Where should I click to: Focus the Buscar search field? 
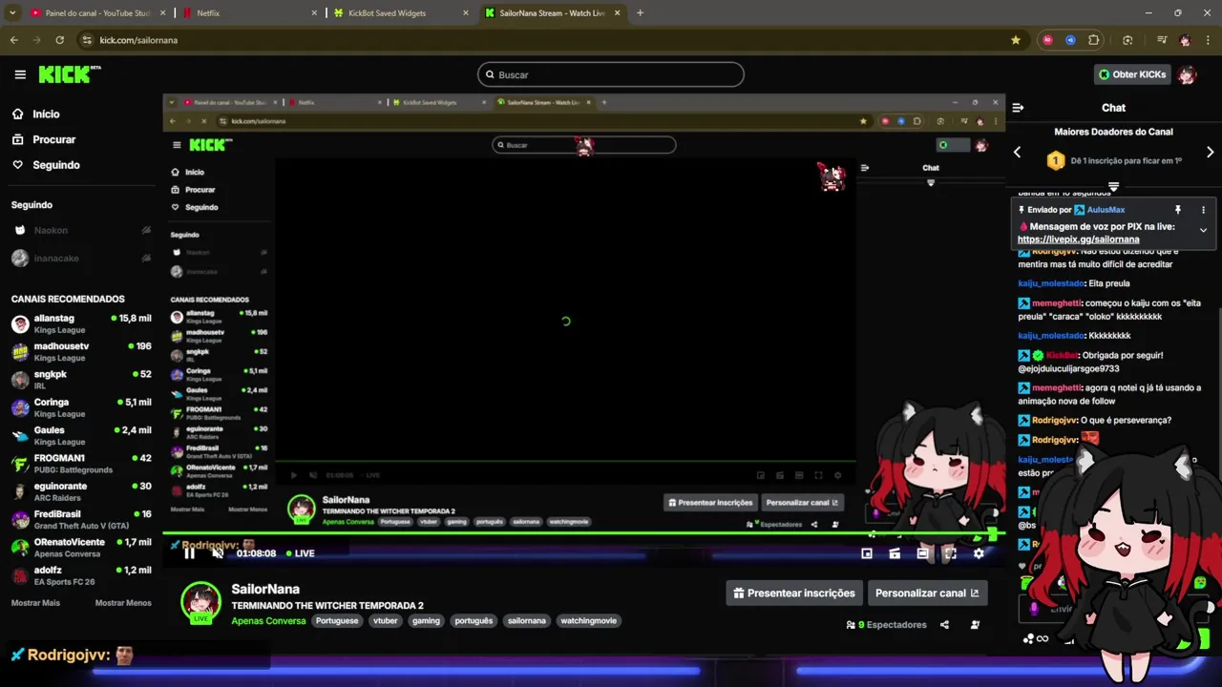[611, 74]
